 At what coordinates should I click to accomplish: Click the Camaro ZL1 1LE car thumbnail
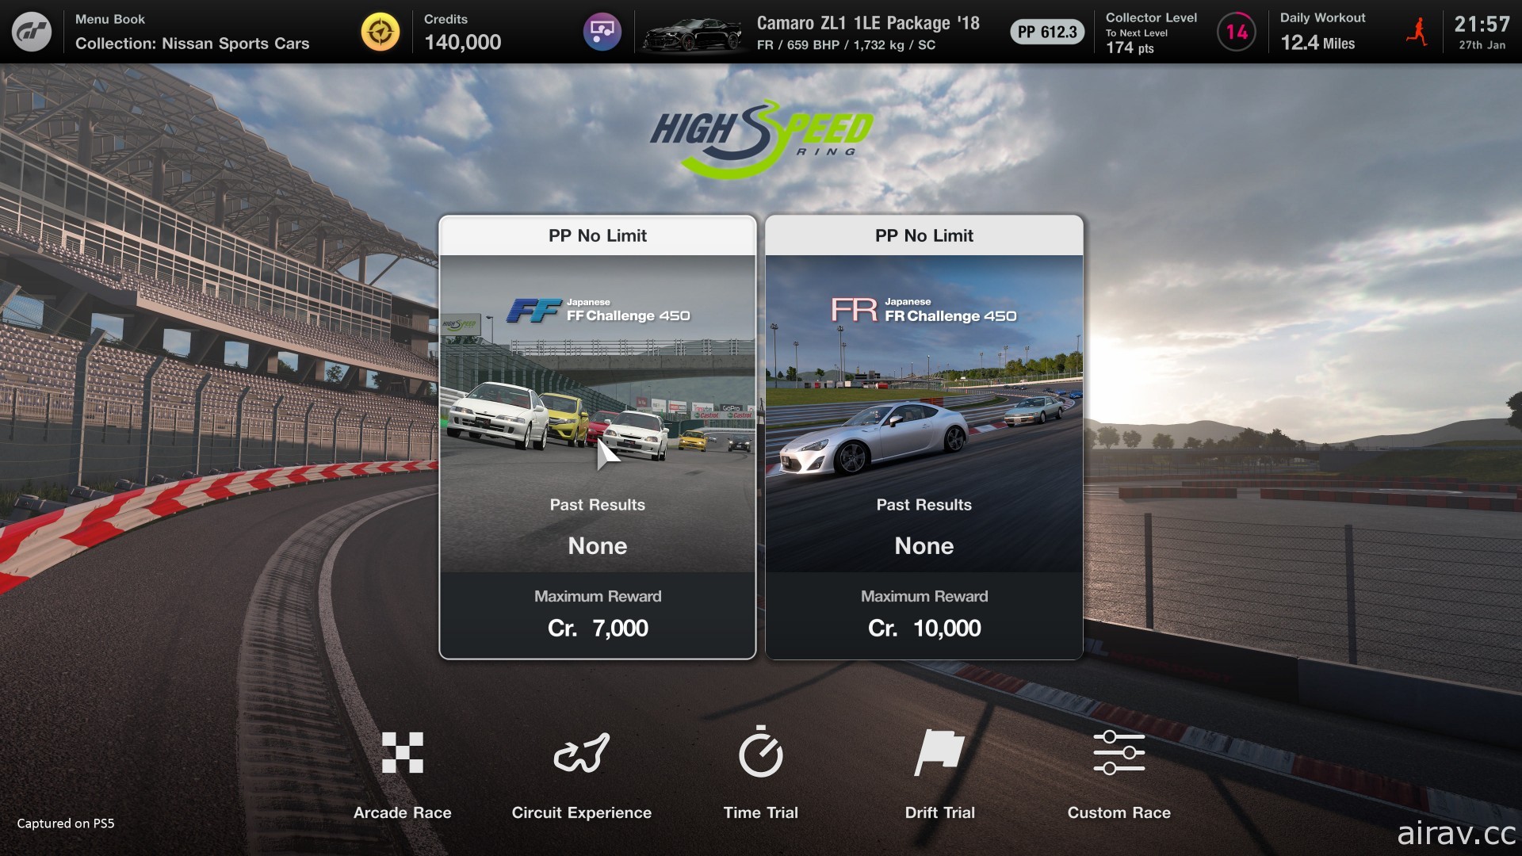pos(691,32)
